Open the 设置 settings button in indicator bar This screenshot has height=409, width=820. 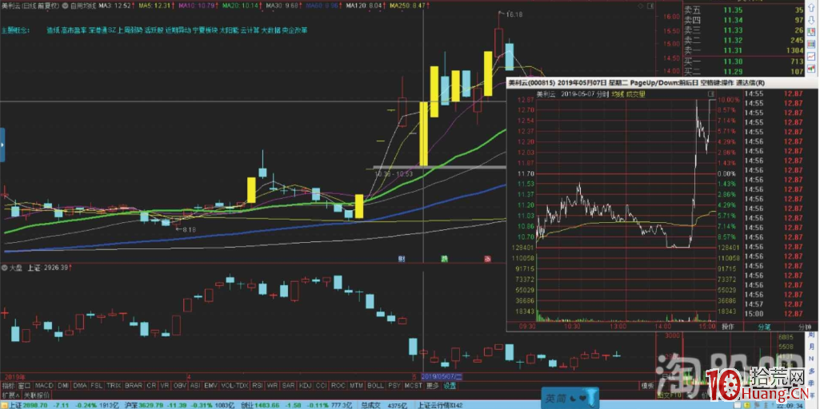click(x=450, y=386)
